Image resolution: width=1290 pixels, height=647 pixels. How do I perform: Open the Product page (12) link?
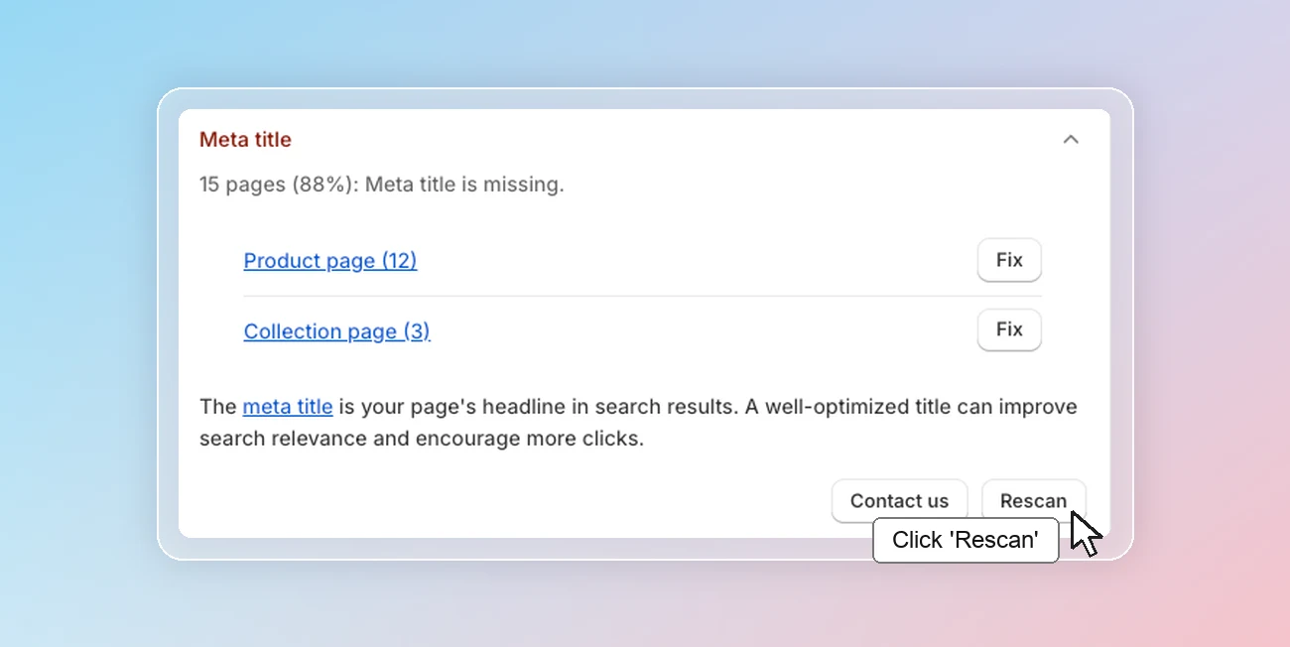330,261
